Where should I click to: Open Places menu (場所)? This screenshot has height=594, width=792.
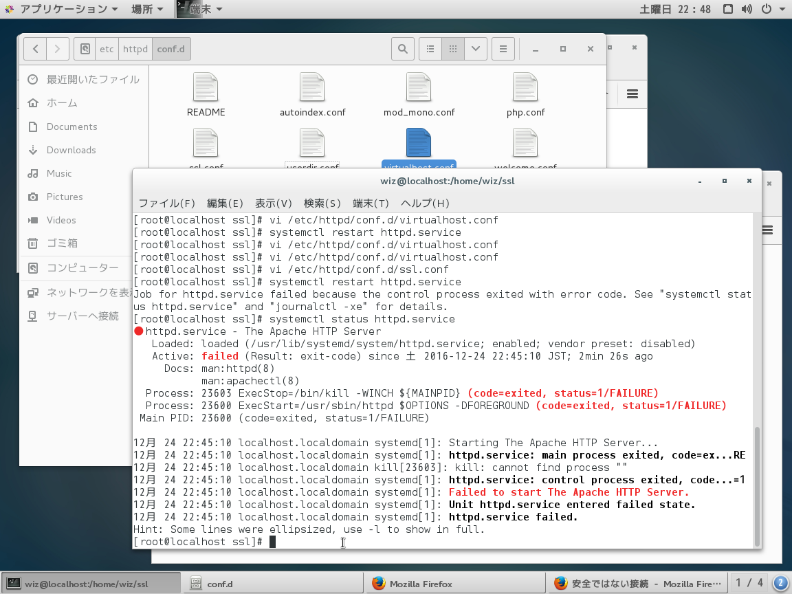(x=147, y=9)
